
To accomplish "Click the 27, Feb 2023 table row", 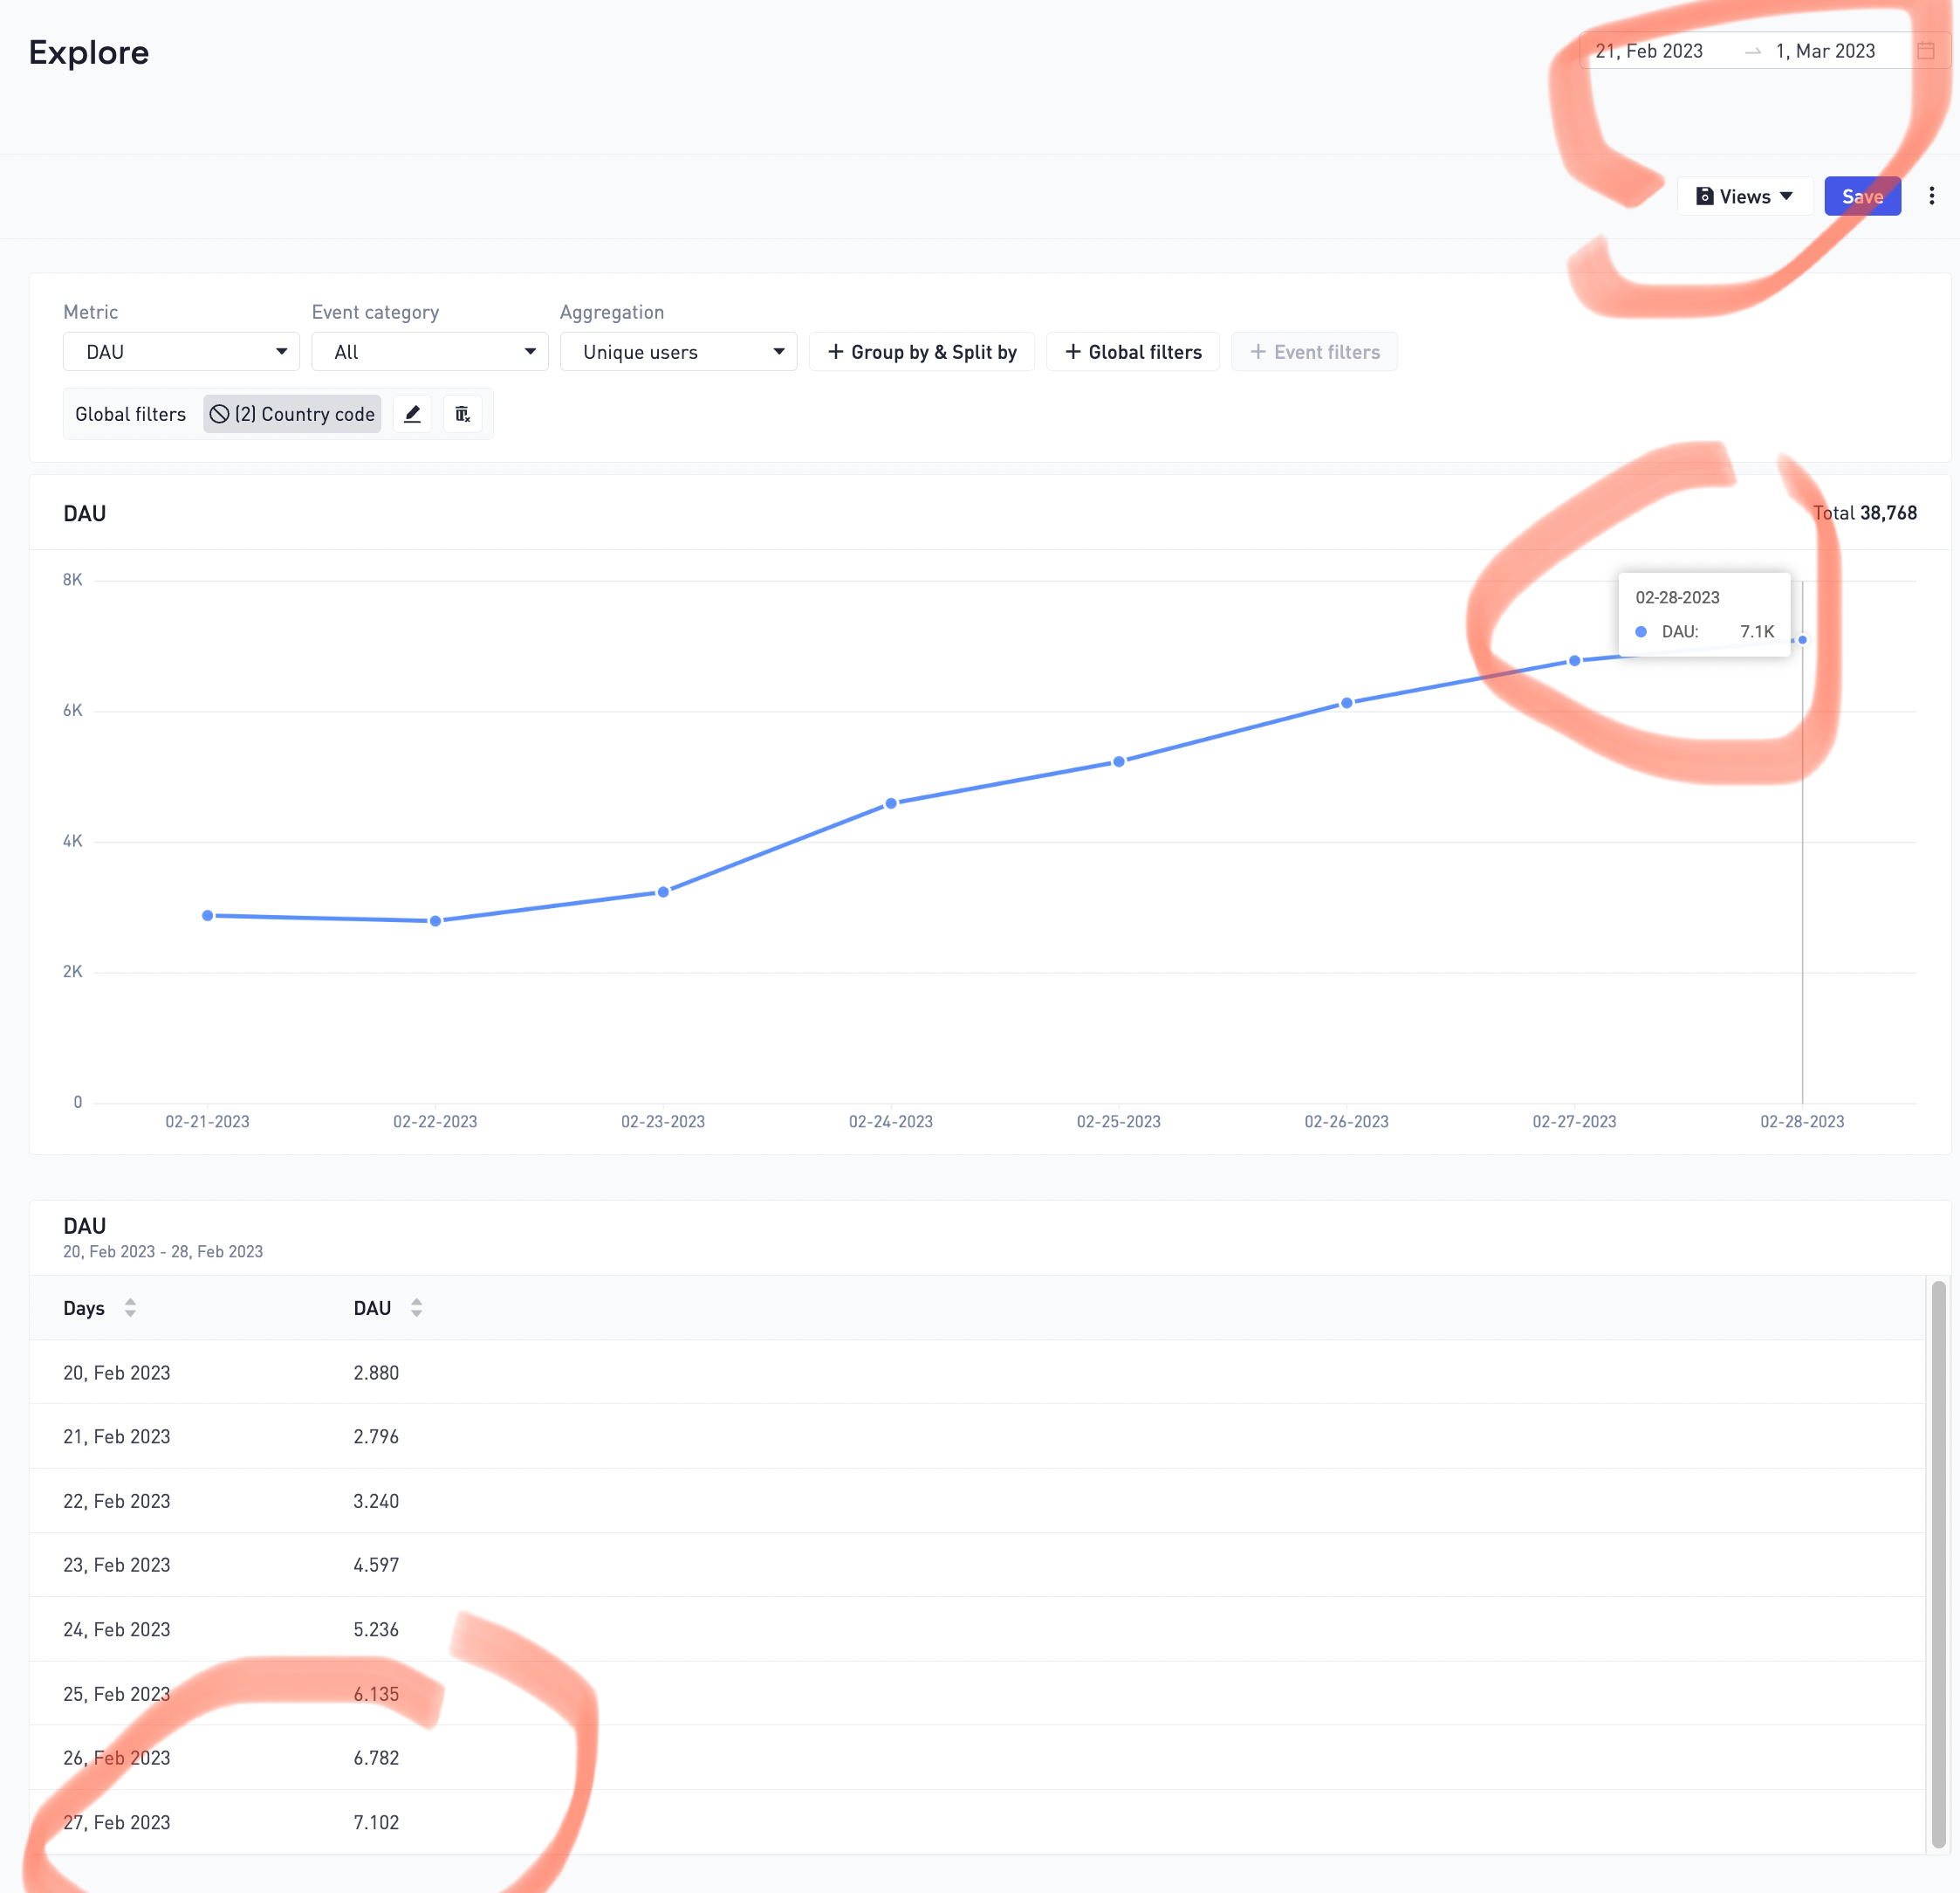I will click(977, 1822).
